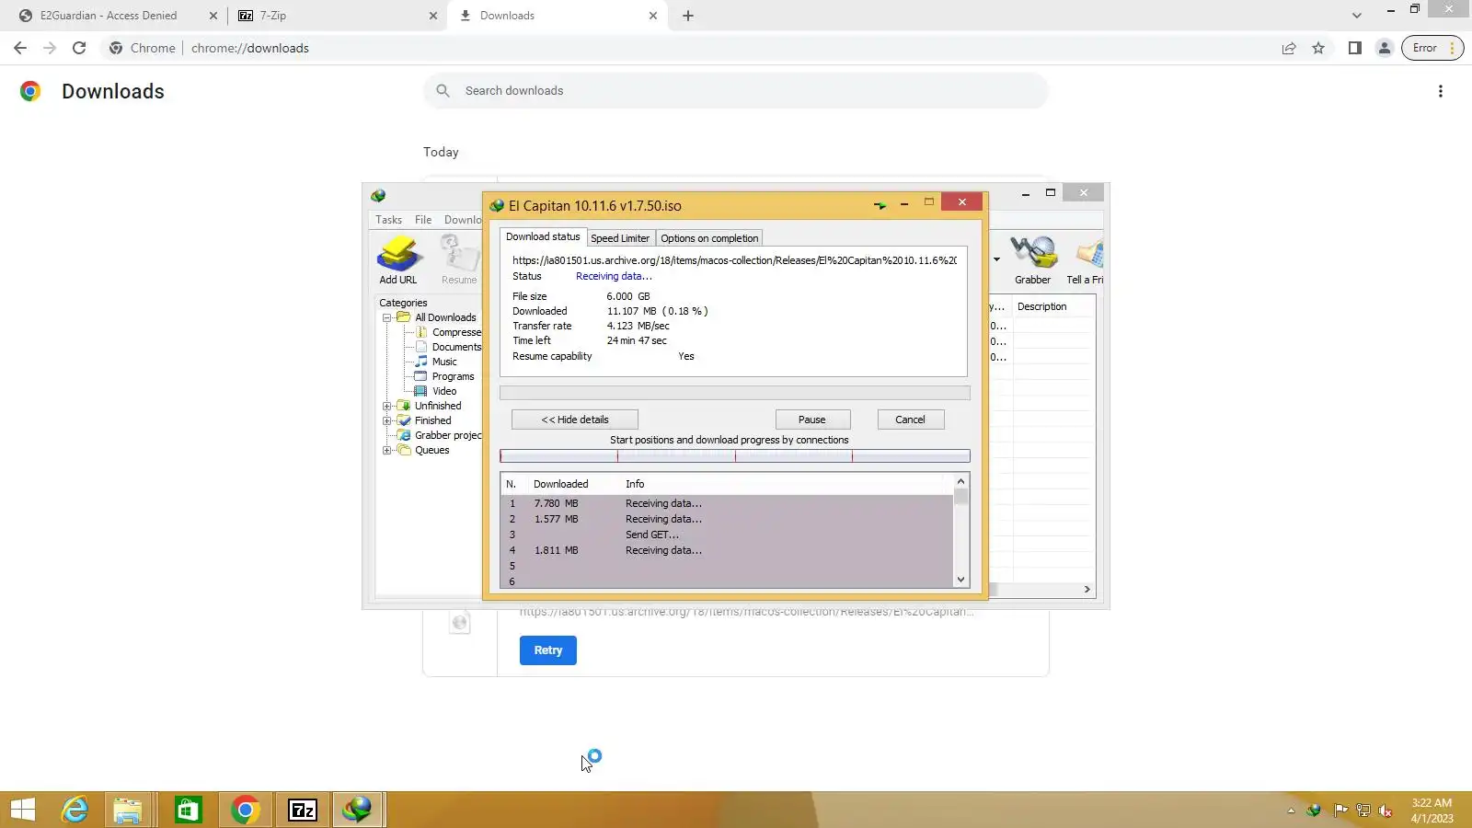The image size is (1472, 828).
Task: Cancel the El Capitan download
Action: point(911,420)
